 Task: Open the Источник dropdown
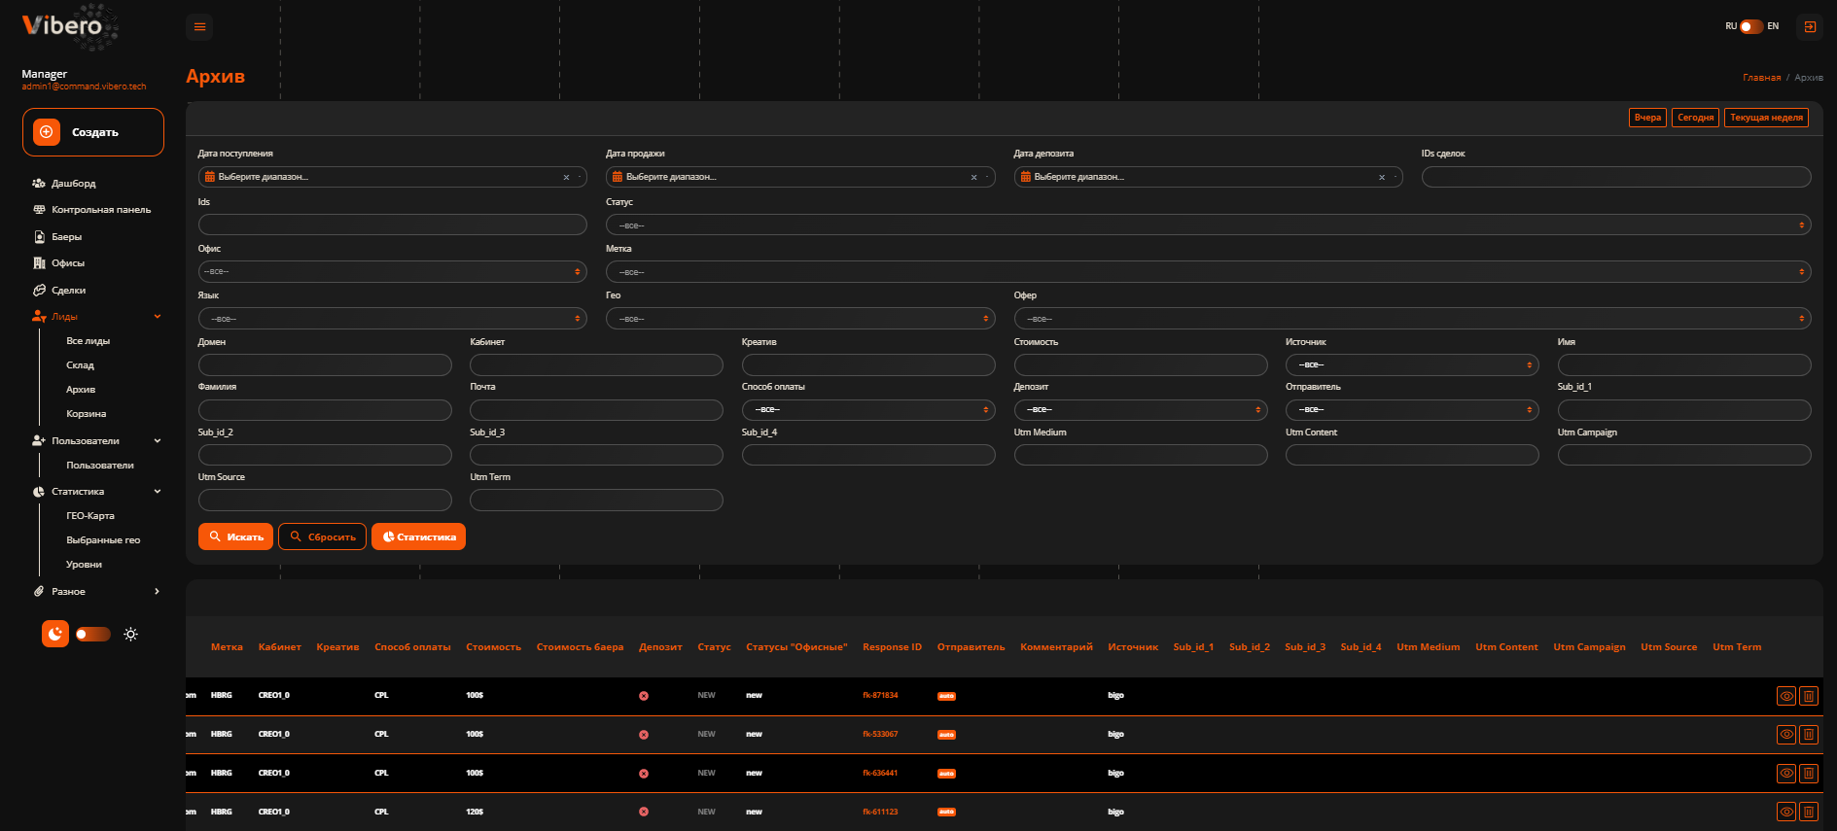tap(1412, 364)
